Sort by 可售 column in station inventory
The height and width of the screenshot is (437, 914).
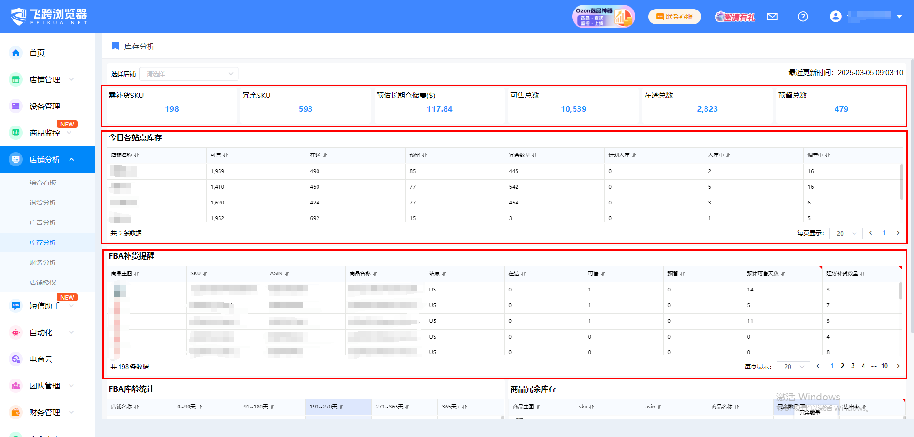tap(225, 155)
